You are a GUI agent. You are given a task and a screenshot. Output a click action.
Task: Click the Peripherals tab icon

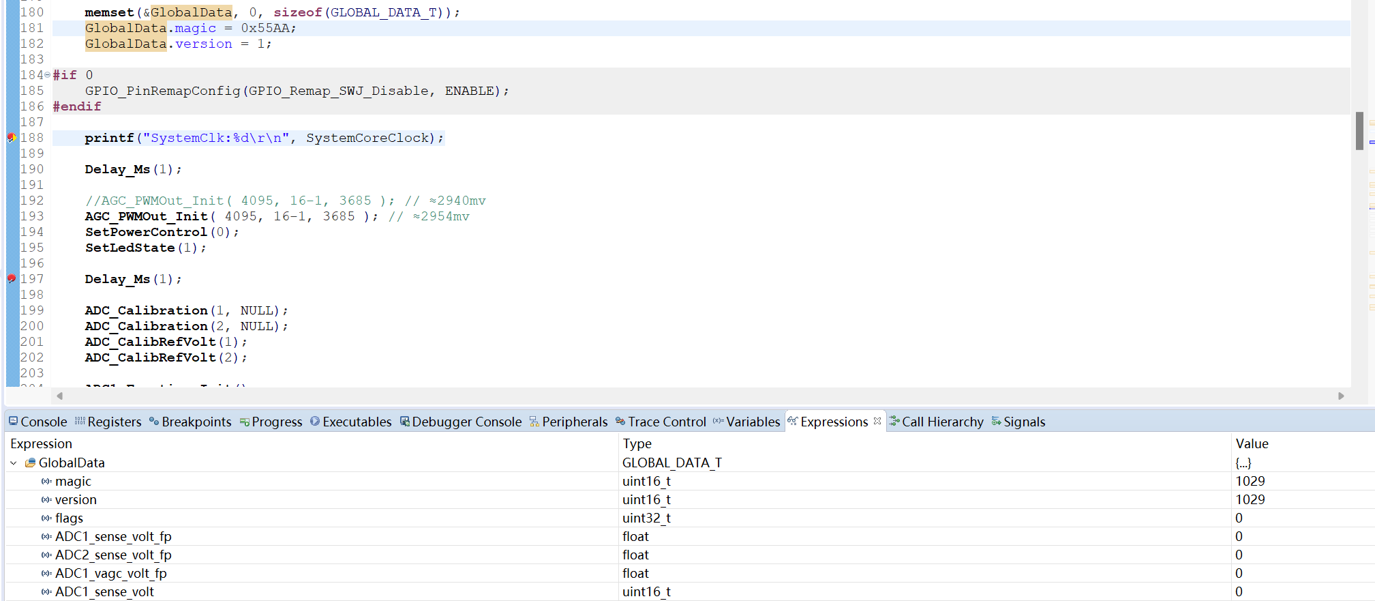pyautogui.click(x=534, y=422)
